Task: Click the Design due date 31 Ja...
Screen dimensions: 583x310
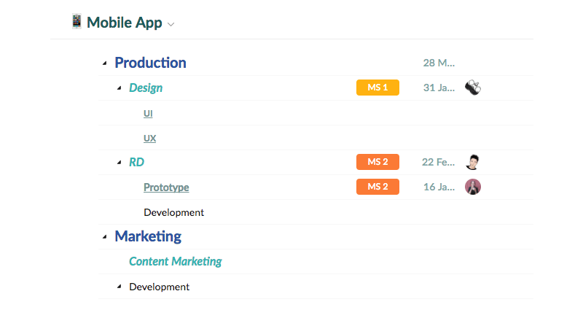Action: tap(439, 88)
